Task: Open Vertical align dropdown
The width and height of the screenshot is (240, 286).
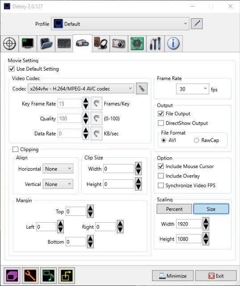Action: point(58,184)
